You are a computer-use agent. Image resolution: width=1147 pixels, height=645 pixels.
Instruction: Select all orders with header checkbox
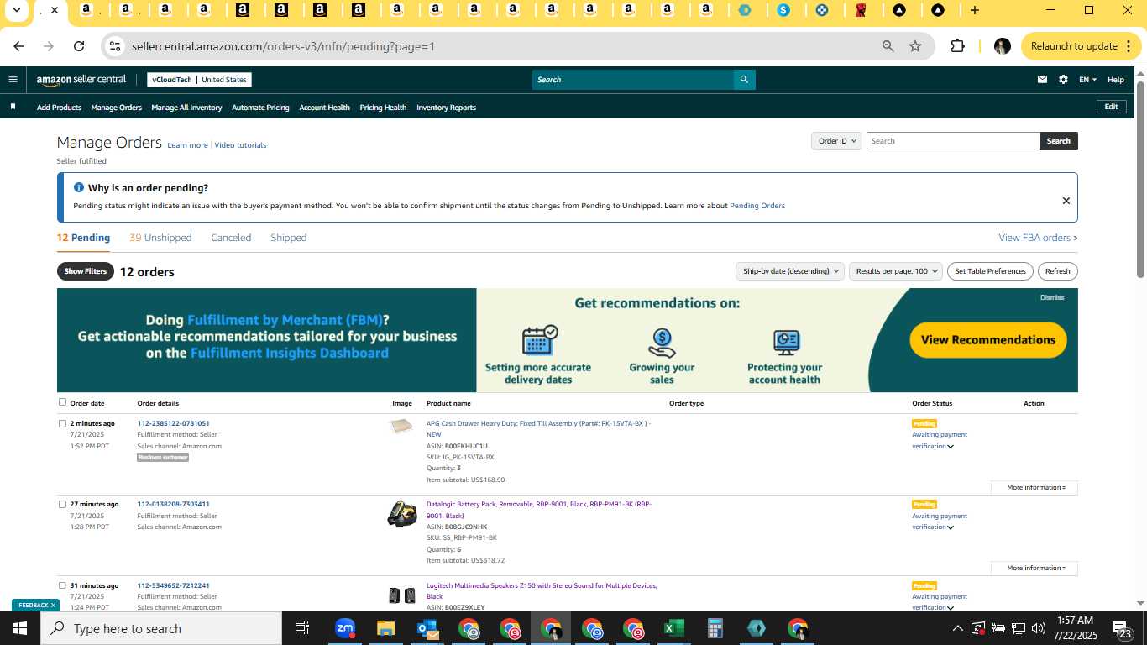click(x=62, y=402)
